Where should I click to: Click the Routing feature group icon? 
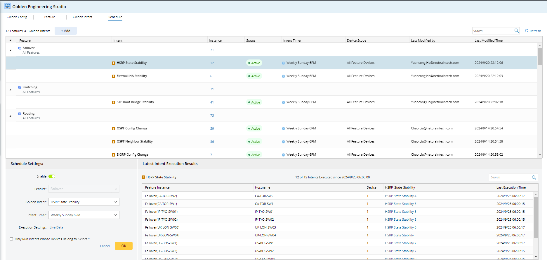[19, 114]
